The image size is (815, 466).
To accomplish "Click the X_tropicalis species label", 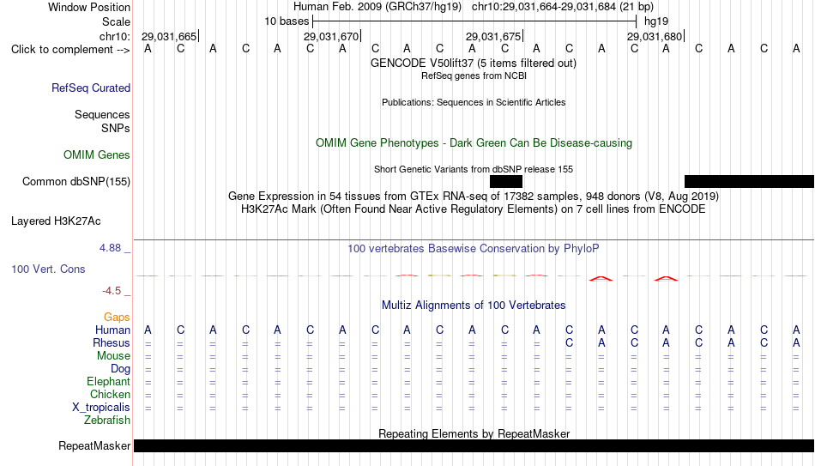I will pos(101,408).
